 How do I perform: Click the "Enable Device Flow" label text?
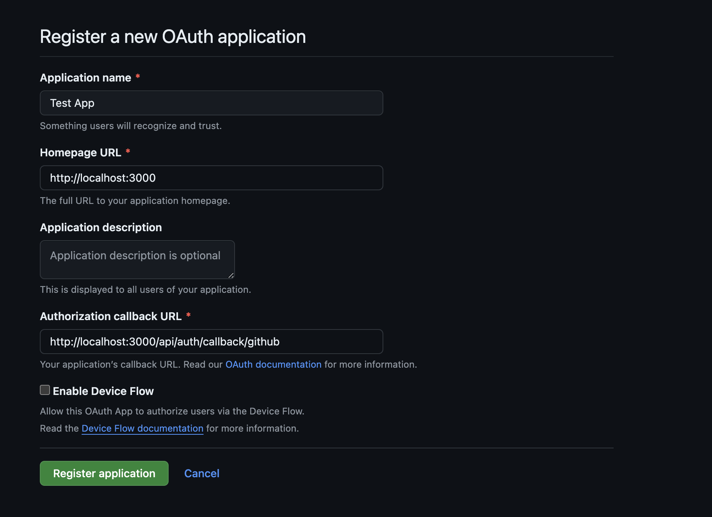pos(103,391)
